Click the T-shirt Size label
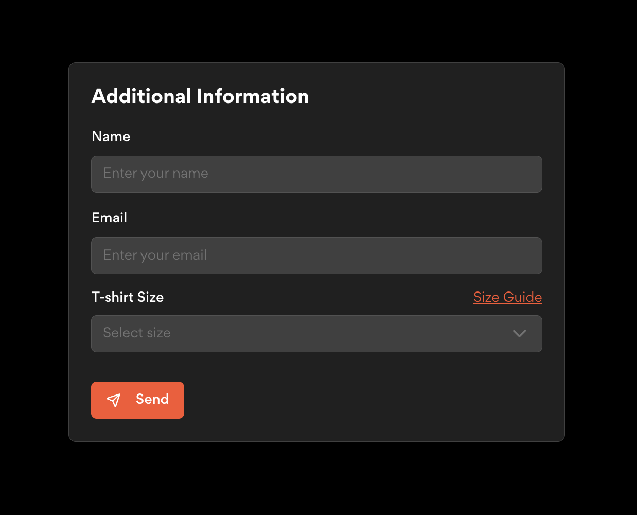 point(127,297)
